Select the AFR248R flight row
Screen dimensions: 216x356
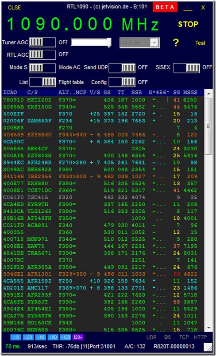100,162
